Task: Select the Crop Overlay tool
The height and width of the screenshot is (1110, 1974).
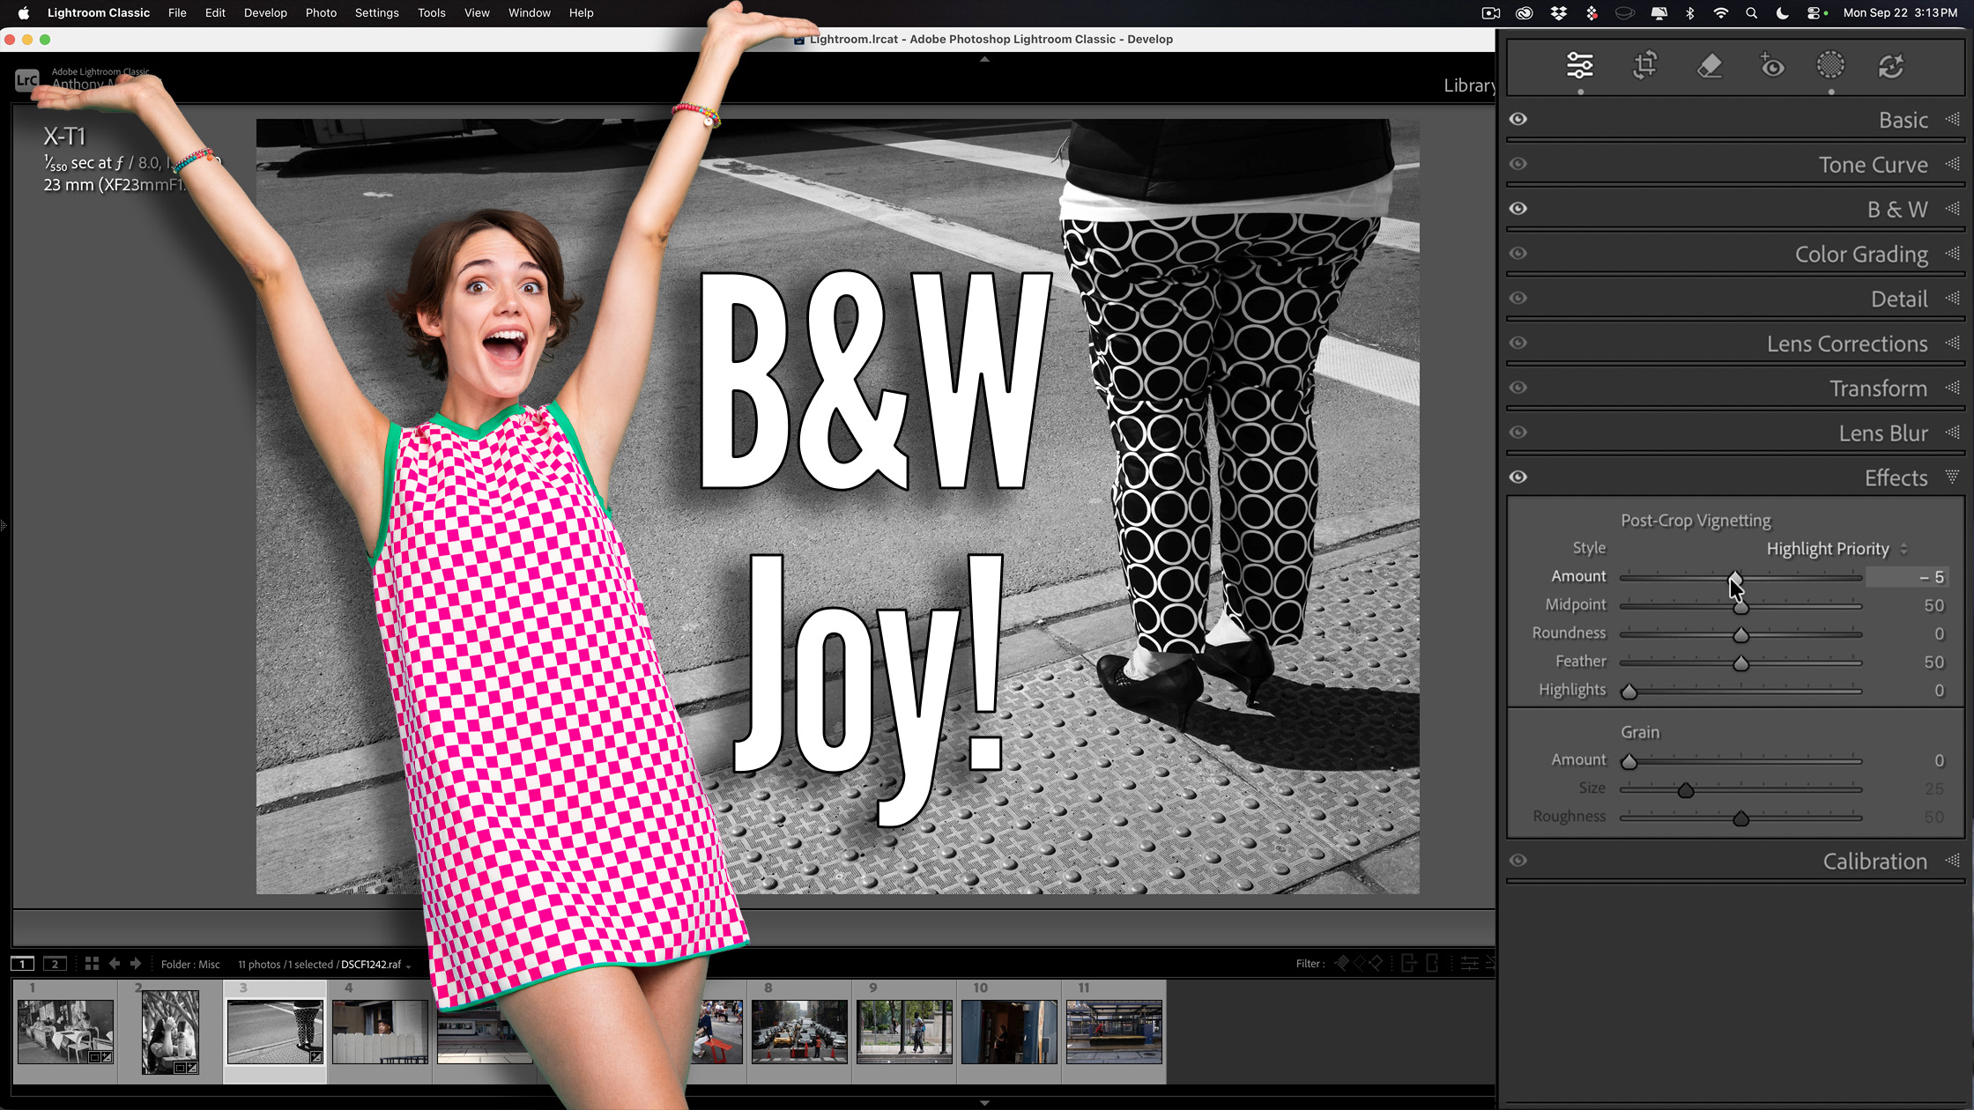Action: 1644,66
